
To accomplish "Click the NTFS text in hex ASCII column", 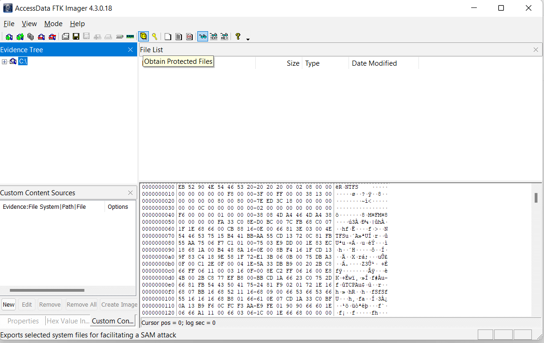I will pos(351,187).
